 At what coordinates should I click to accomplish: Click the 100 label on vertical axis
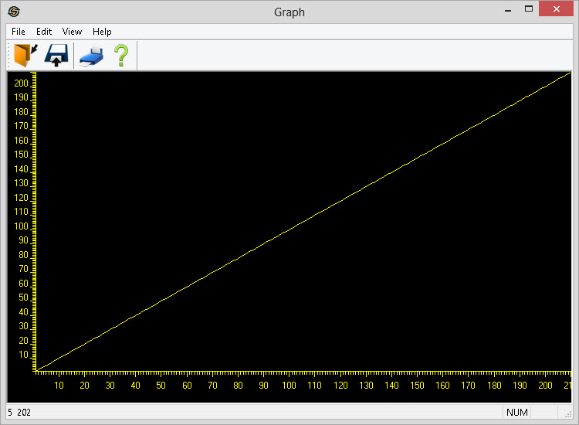click(21, 226)
